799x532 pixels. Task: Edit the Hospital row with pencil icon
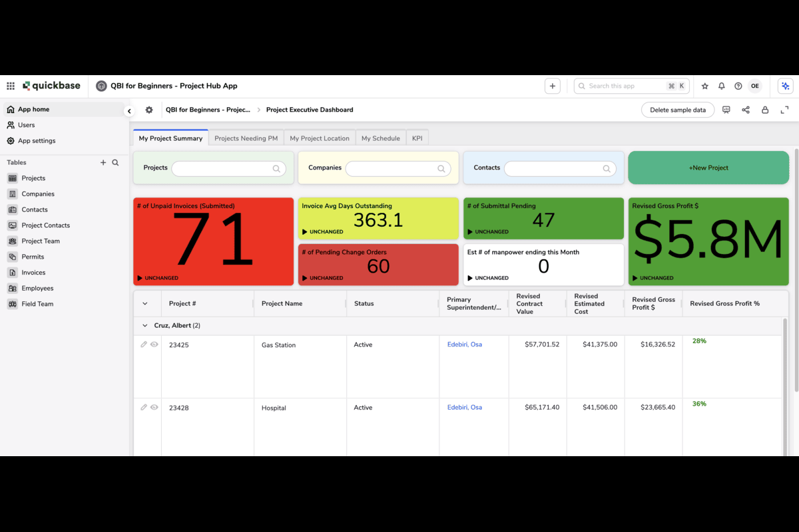pos(144,408)
